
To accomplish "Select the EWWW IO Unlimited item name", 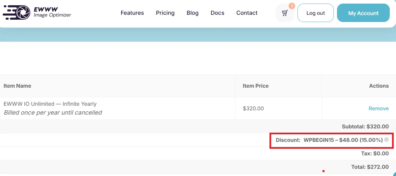I will click(50, 104).
